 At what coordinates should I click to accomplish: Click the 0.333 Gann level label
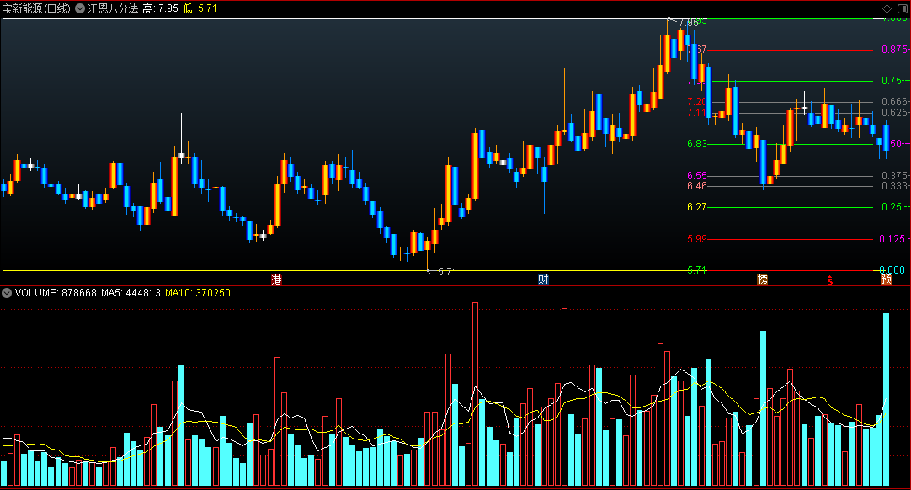pyautogui.click(x=895, y=186)
